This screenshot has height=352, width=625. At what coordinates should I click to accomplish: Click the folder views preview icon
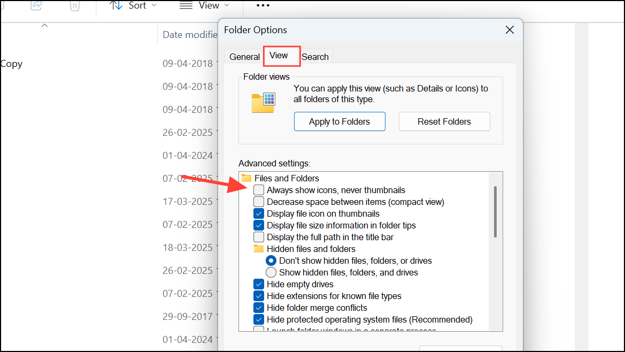coord(263,103)
